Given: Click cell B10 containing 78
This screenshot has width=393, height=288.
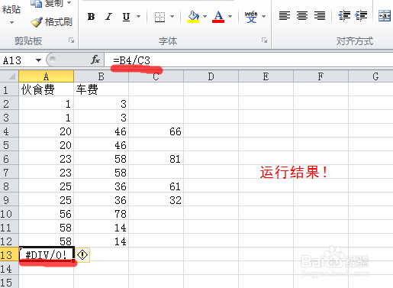Looking at the screenshot, I should [101, 213].
